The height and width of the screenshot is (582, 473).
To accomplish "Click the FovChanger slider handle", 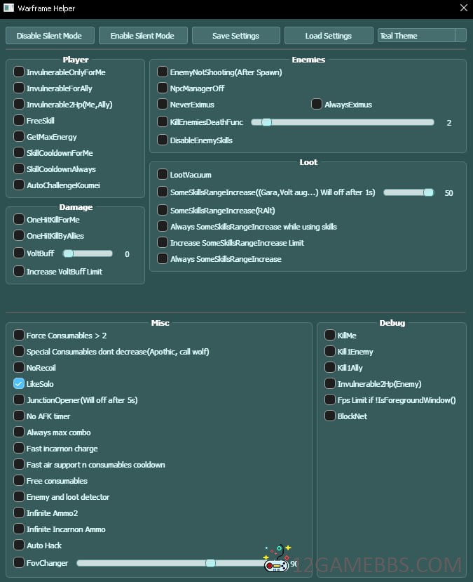I will click(210, 563).
